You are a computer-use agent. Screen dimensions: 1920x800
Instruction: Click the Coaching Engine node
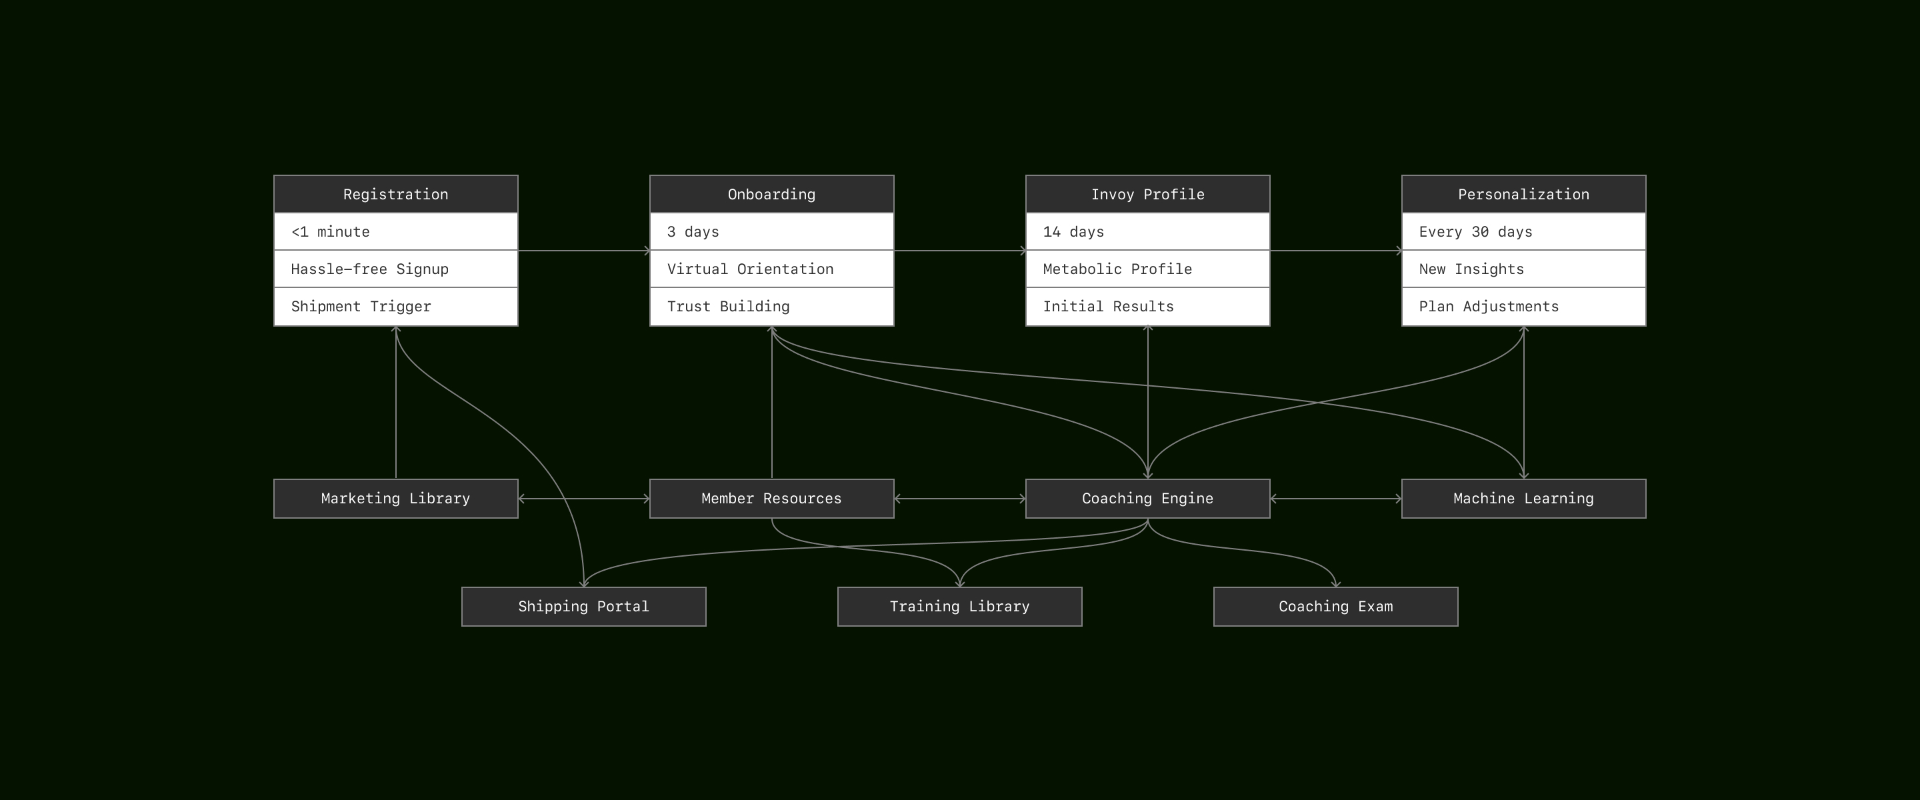[1148, 499]
